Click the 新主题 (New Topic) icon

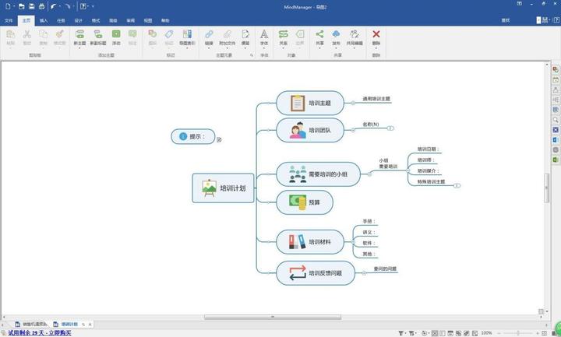(x=79, y=34)
